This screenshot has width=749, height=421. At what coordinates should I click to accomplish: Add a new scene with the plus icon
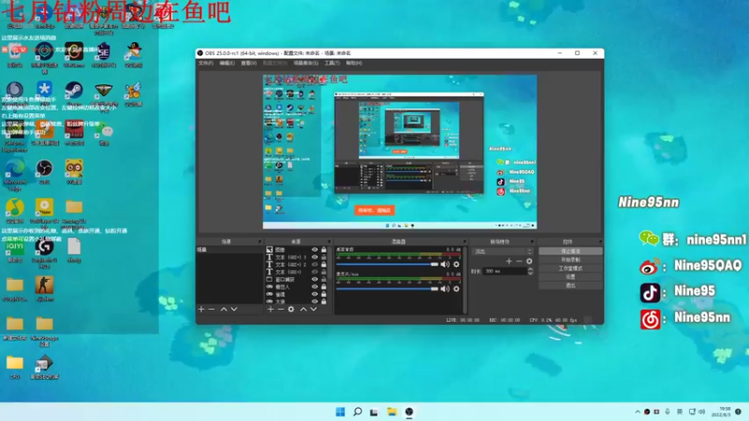point(201,310)
